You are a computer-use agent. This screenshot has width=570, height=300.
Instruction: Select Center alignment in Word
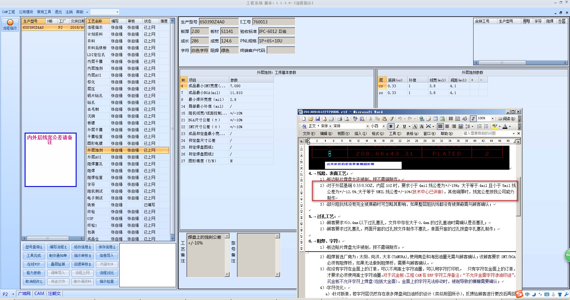tap(447, 126)
